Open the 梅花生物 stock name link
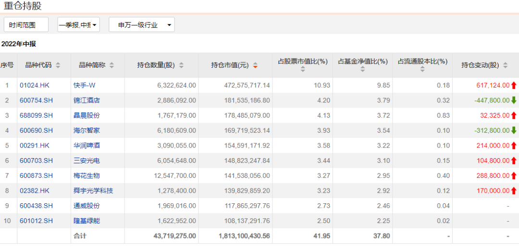Screen dimensions: 519x248 click(x=86, y=176)
